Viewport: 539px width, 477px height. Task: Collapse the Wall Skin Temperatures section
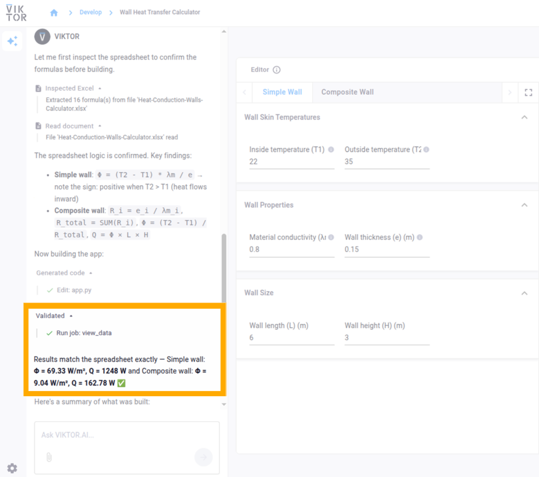(524, 117)
